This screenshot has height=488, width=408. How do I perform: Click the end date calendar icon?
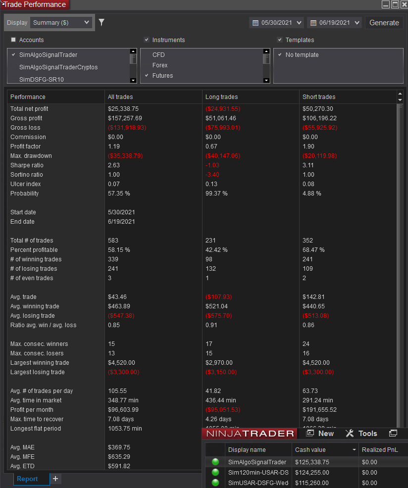(313, 23)
